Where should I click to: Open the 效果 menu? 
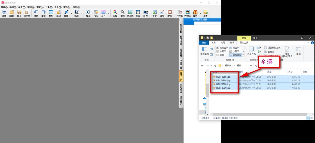(x=49, y=7)
